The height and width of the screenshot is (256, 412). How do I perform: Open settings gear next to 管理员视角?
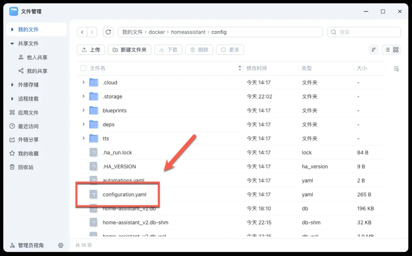click(x=61, y=245)
